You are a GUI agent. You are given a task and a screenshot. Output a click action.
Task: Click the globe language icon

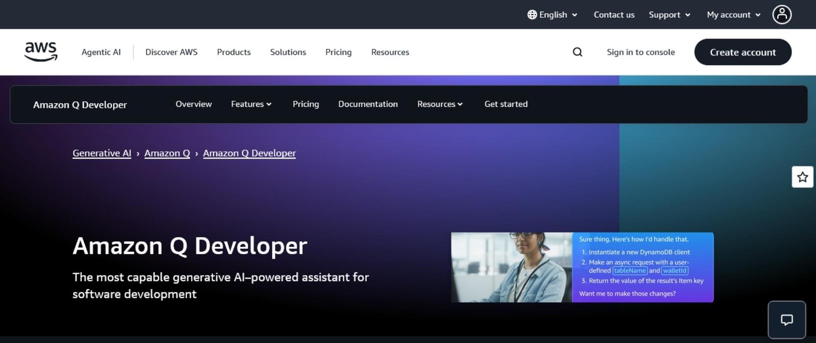coord(532,15)
